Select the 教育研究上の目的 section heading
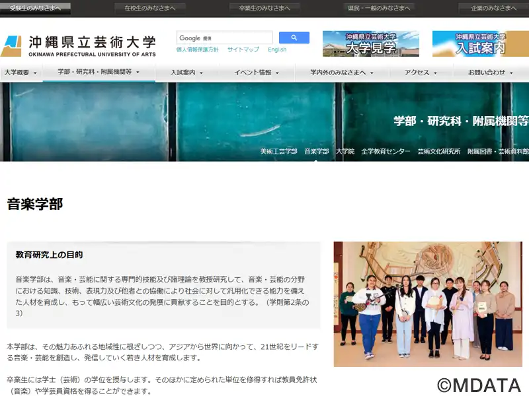This screenshot has width=529, height=396. (x=49, y=255)
